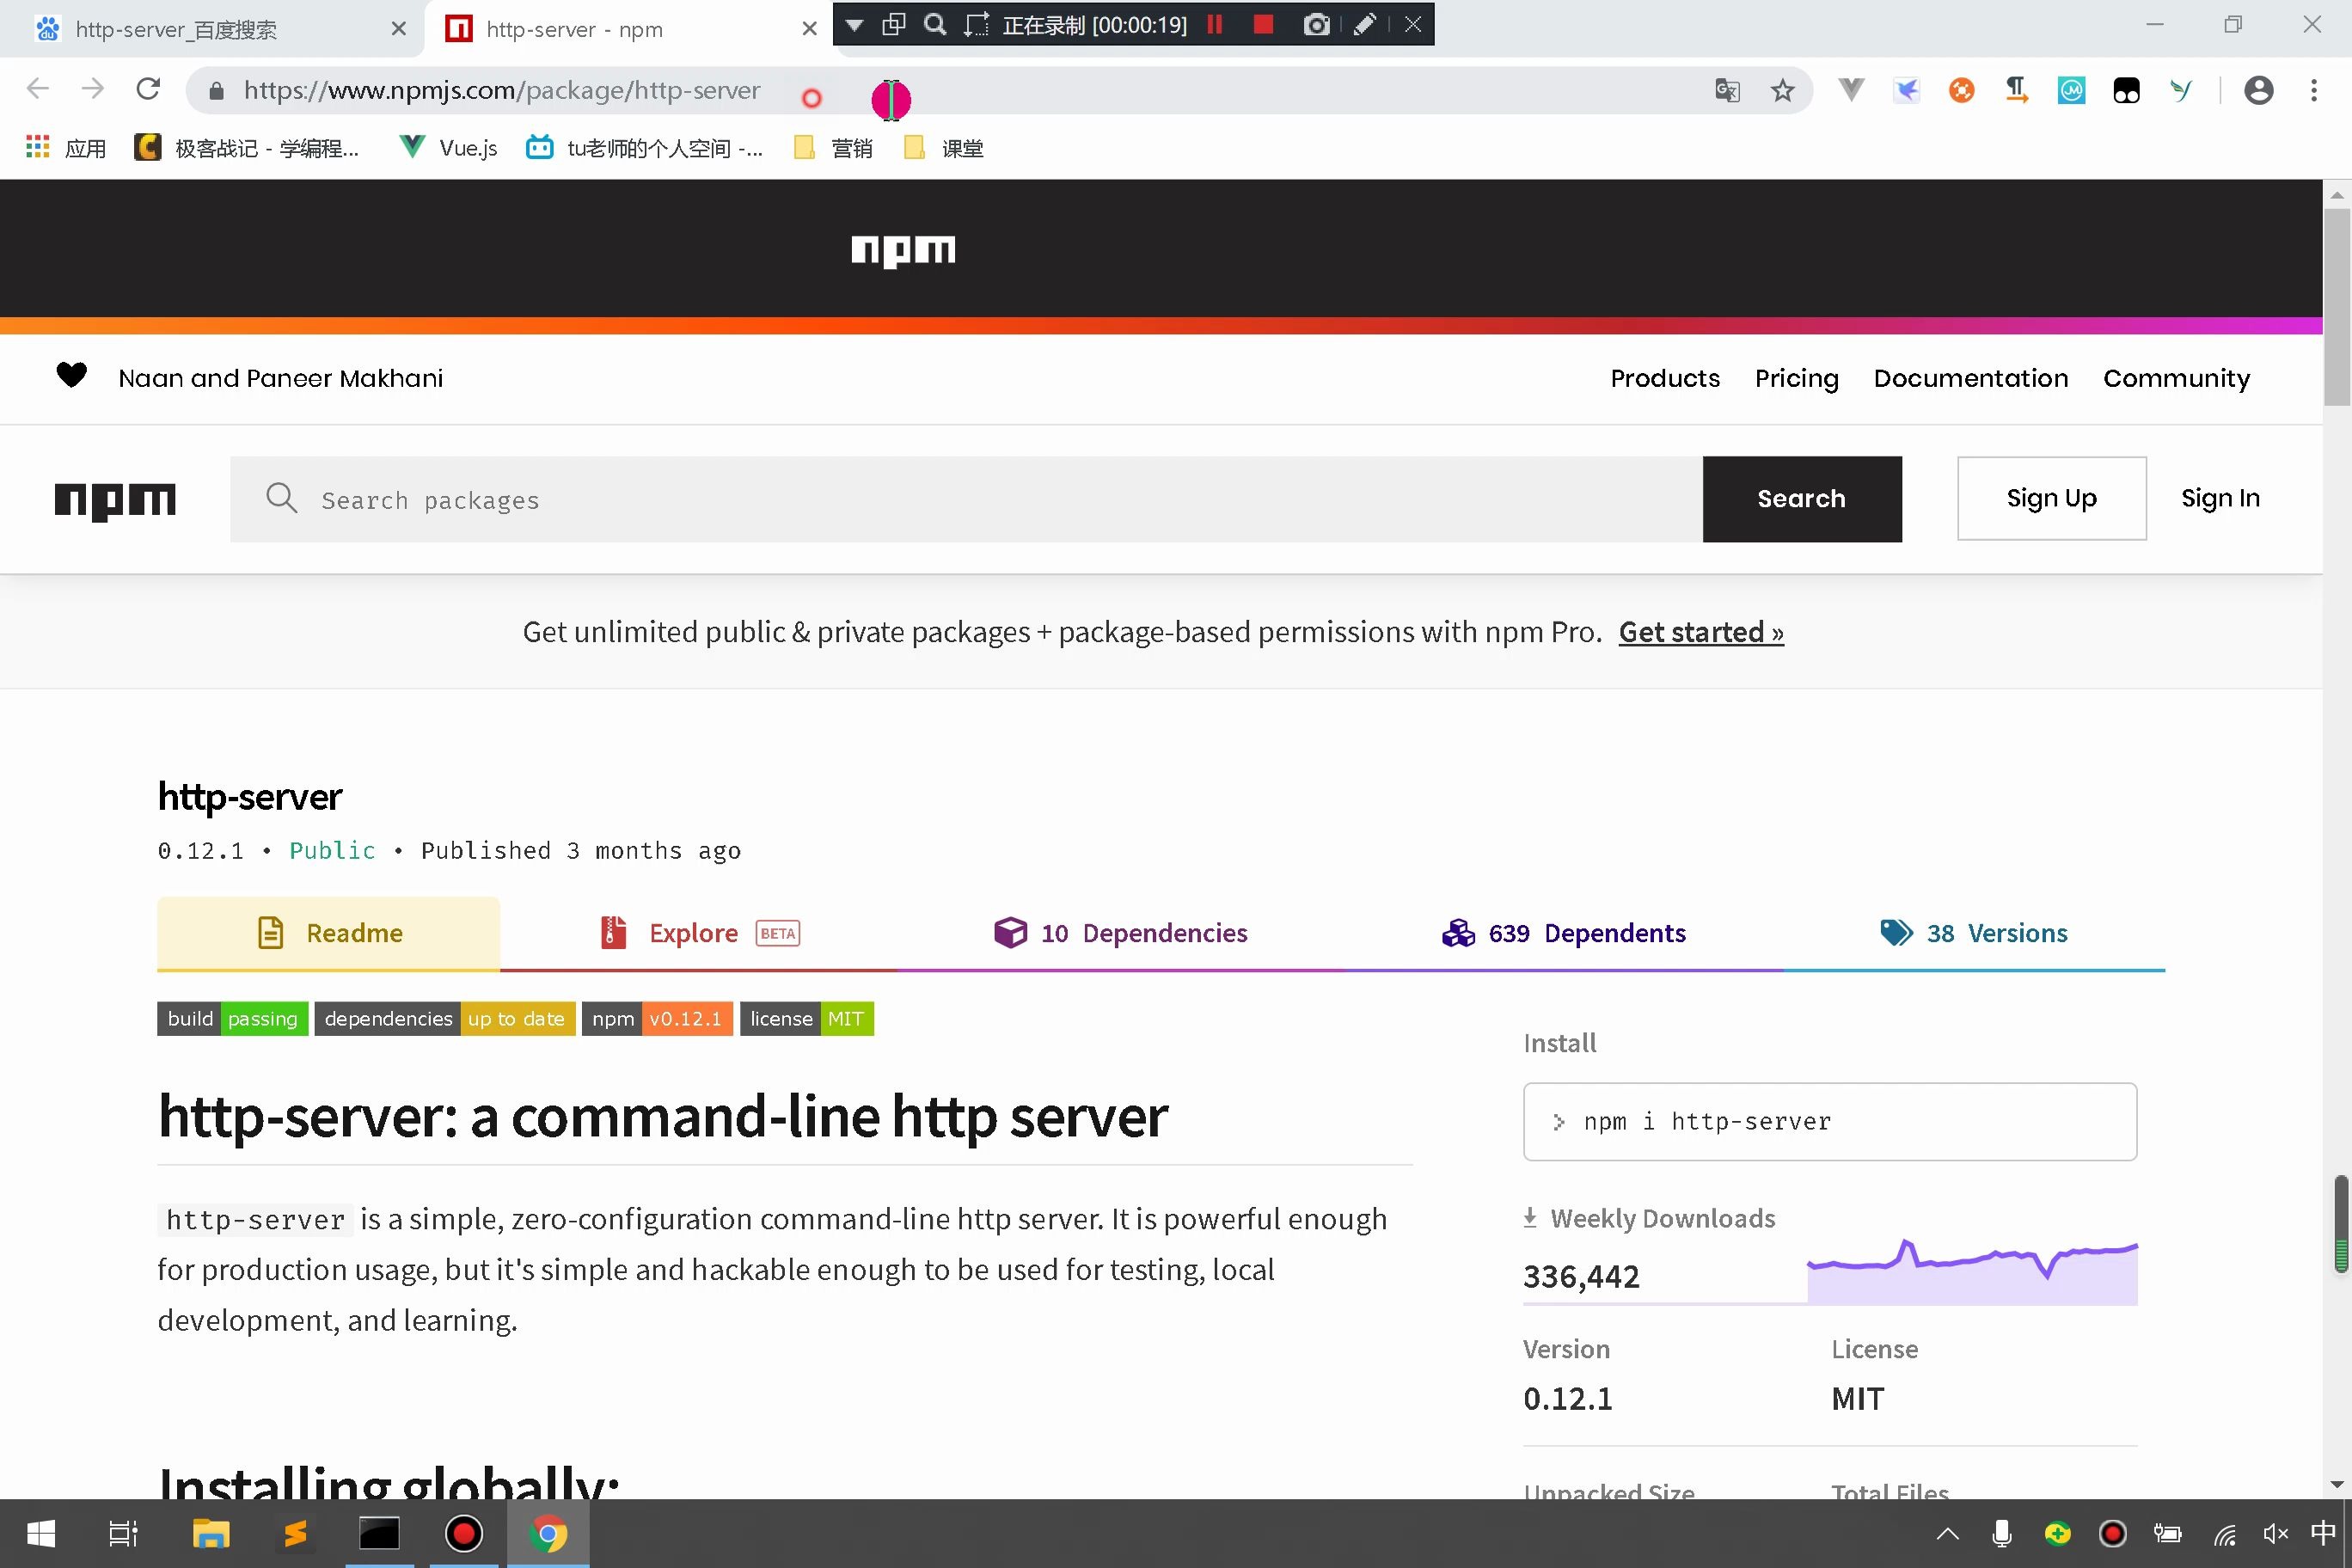Expand the system tray hidden icons chevron

click(x=1947, y=1534)
